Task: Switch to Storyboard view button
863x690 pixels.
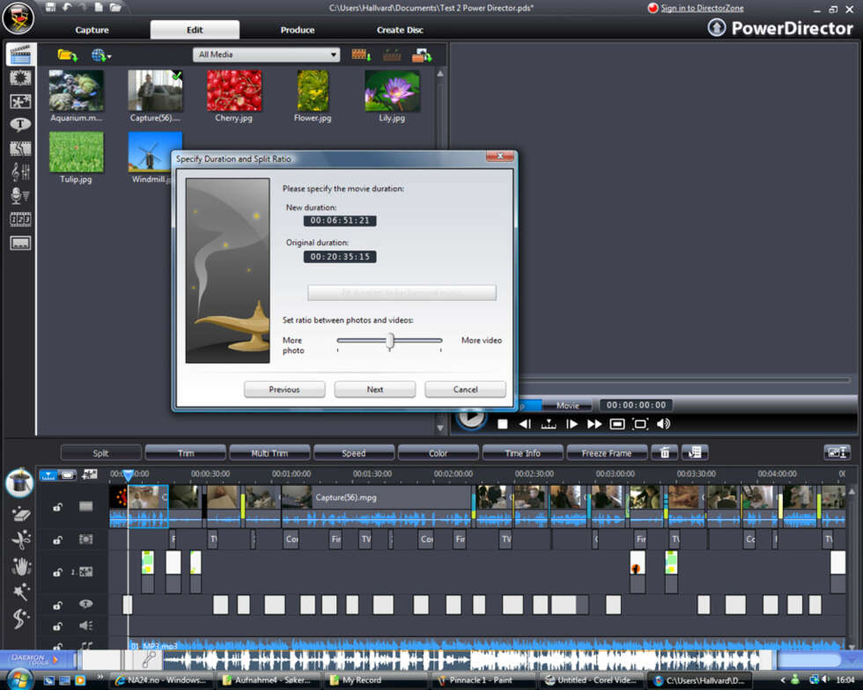Action: click(68, 475)
